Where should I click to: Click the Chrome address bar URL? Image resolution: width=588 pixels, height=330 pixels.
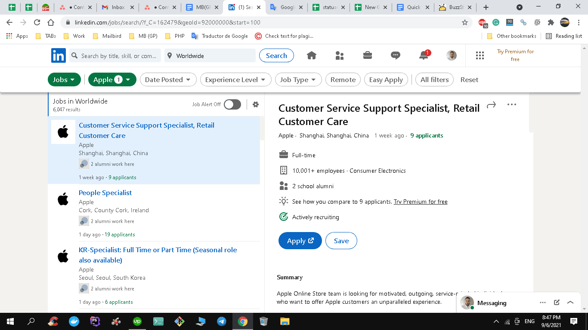[x=167, y=22]
